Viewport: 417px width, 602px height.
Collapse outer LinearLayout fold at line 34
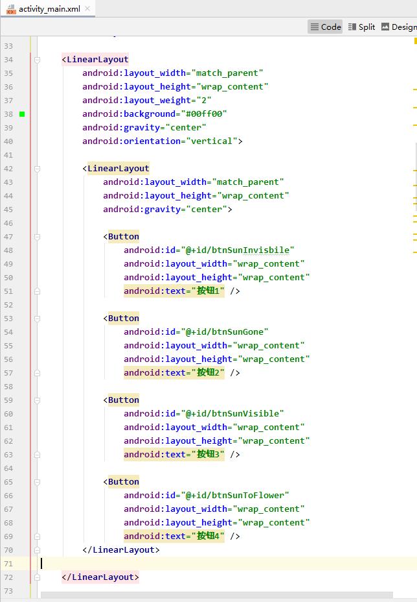coord(37,60)
